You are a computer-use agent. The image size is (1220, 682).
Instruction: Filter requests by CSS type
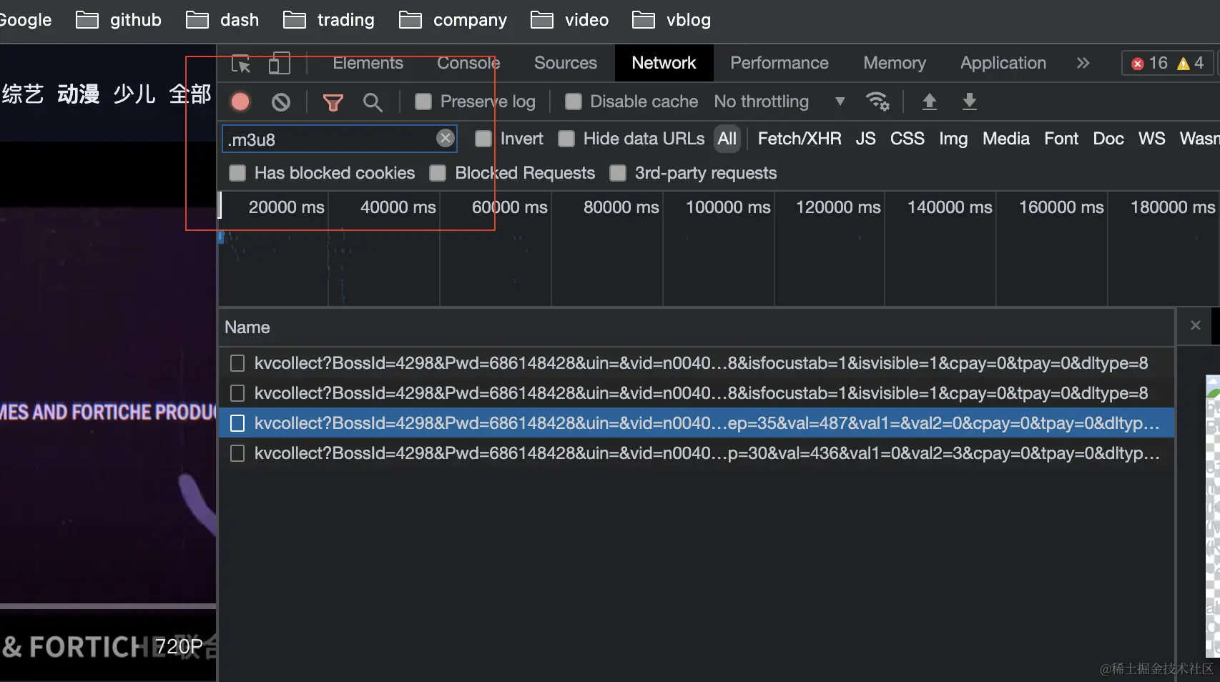coord(907,139)
